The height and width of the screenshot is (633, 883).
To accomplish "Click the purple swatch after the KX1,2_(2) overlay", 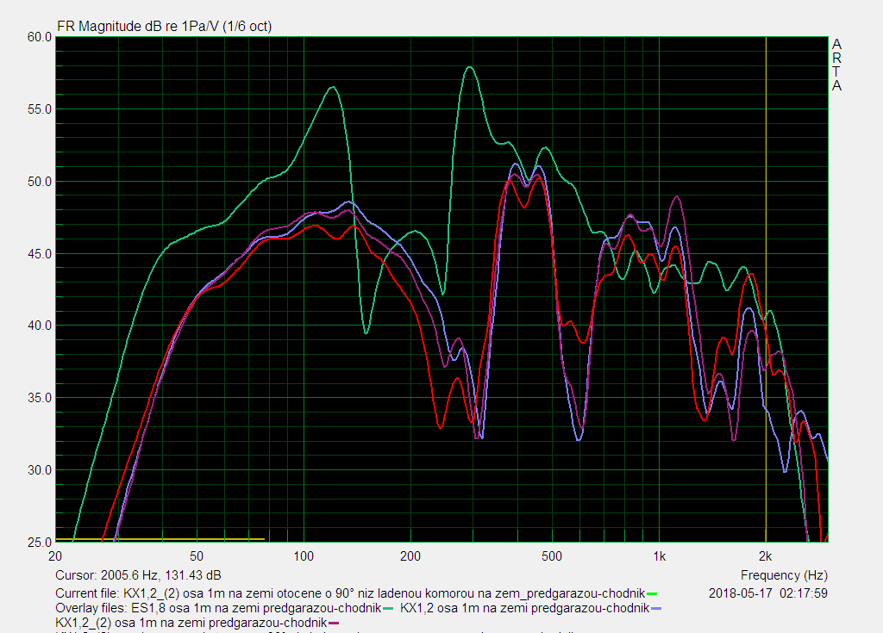I will pyautogui.click(x=334, y=624).
